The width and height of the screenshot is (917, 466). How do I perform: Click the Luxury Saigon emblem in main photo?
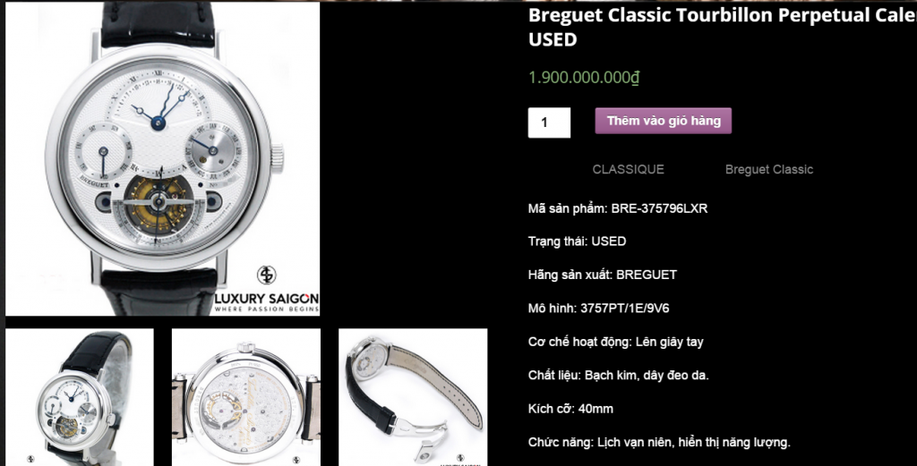click(x=267, y=275)
